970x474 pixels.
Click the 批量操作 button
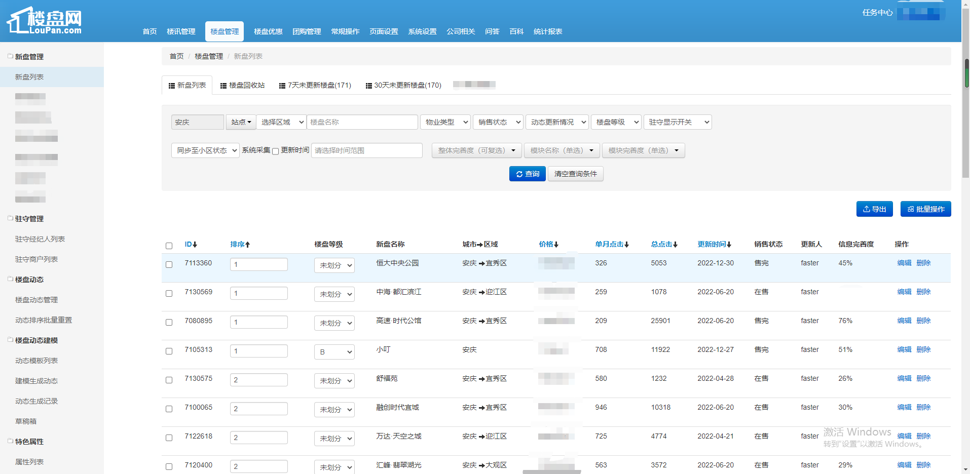coord(925,209)
